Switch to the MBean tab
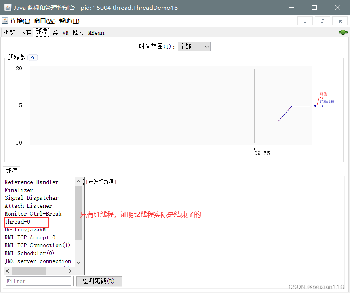350x293 pixels. click(96, 32)
